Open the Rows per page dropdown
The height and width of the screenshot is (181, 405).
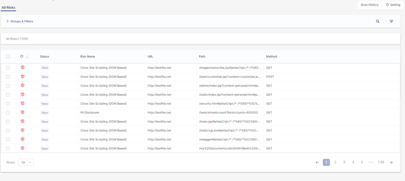point(26,162)
